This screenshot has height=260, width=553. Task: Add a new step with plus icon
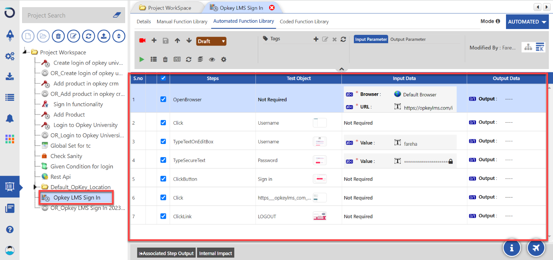click(154, 40)
